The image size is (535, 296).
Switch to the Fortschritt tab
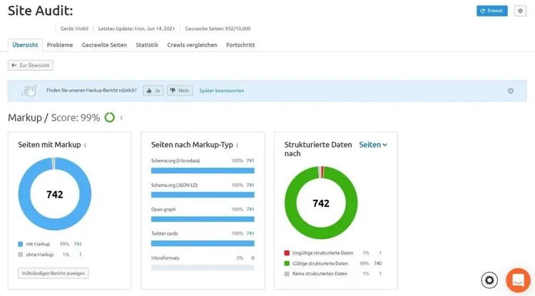(x=240, y=45)
